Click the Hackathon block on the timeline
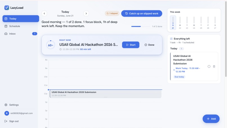 [x=106, y=94]
